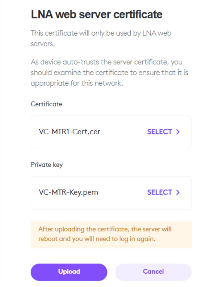This screenshot has height=287, width=214.
Task: Click the "appropriate for this network." text line
Action: point(77,83)
